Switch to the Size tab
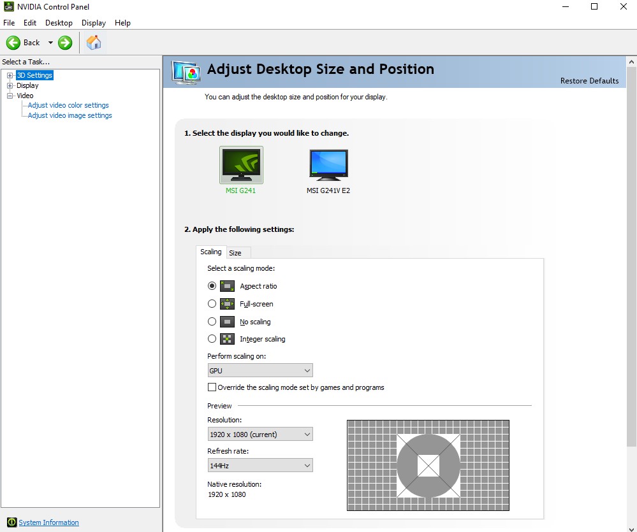The width and height of the screenshot is (637, 532). (x=238, y=253)
